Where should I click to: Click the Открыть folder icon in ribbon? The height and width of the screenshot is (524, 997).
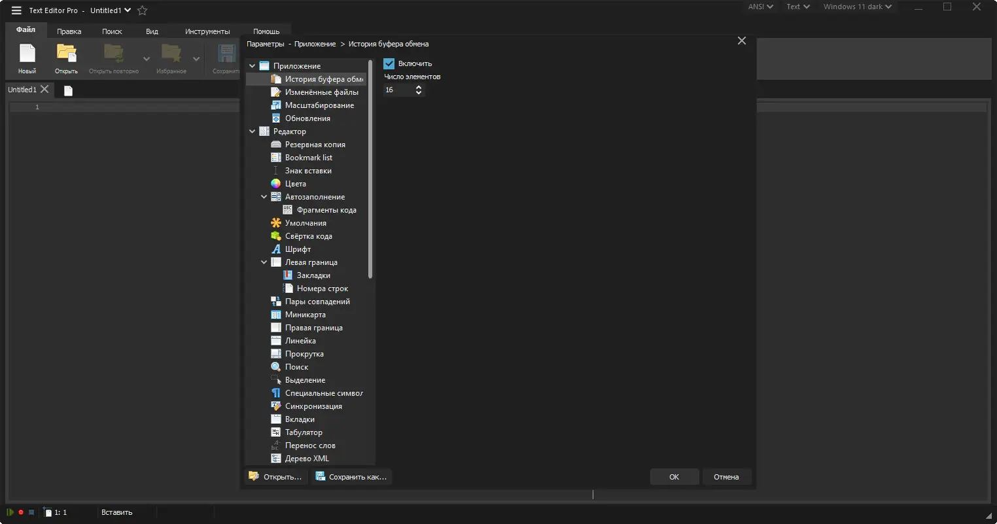tap(66, 53)
